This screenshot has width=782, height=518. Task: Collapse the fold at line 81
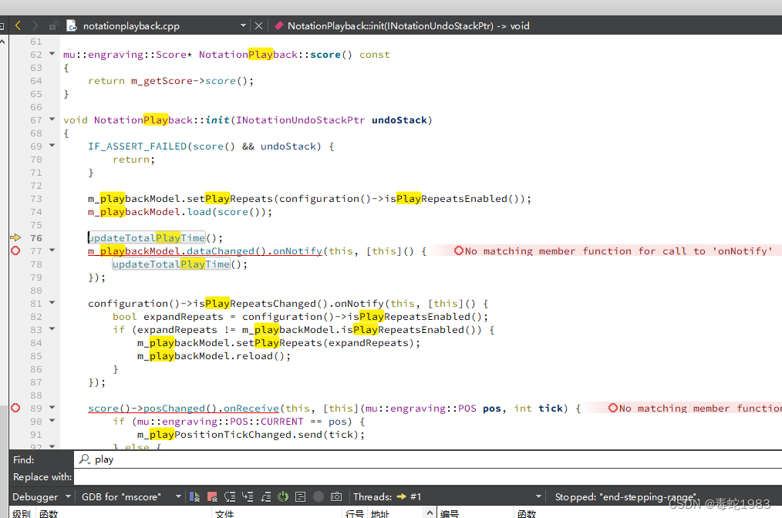[x=52, y=303]
